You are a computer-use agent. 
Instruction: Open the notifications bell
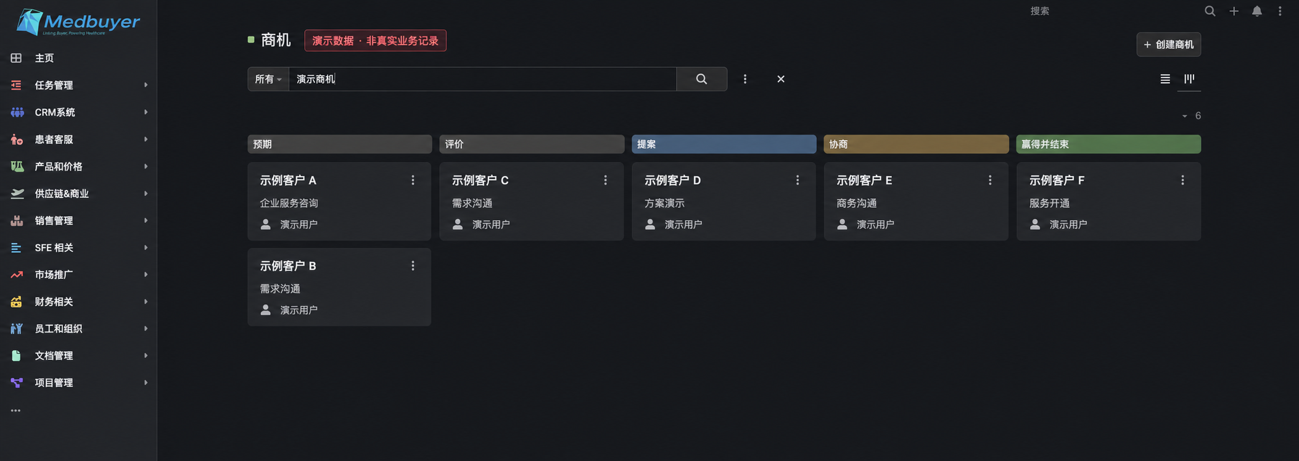(x=1256, y=11)
